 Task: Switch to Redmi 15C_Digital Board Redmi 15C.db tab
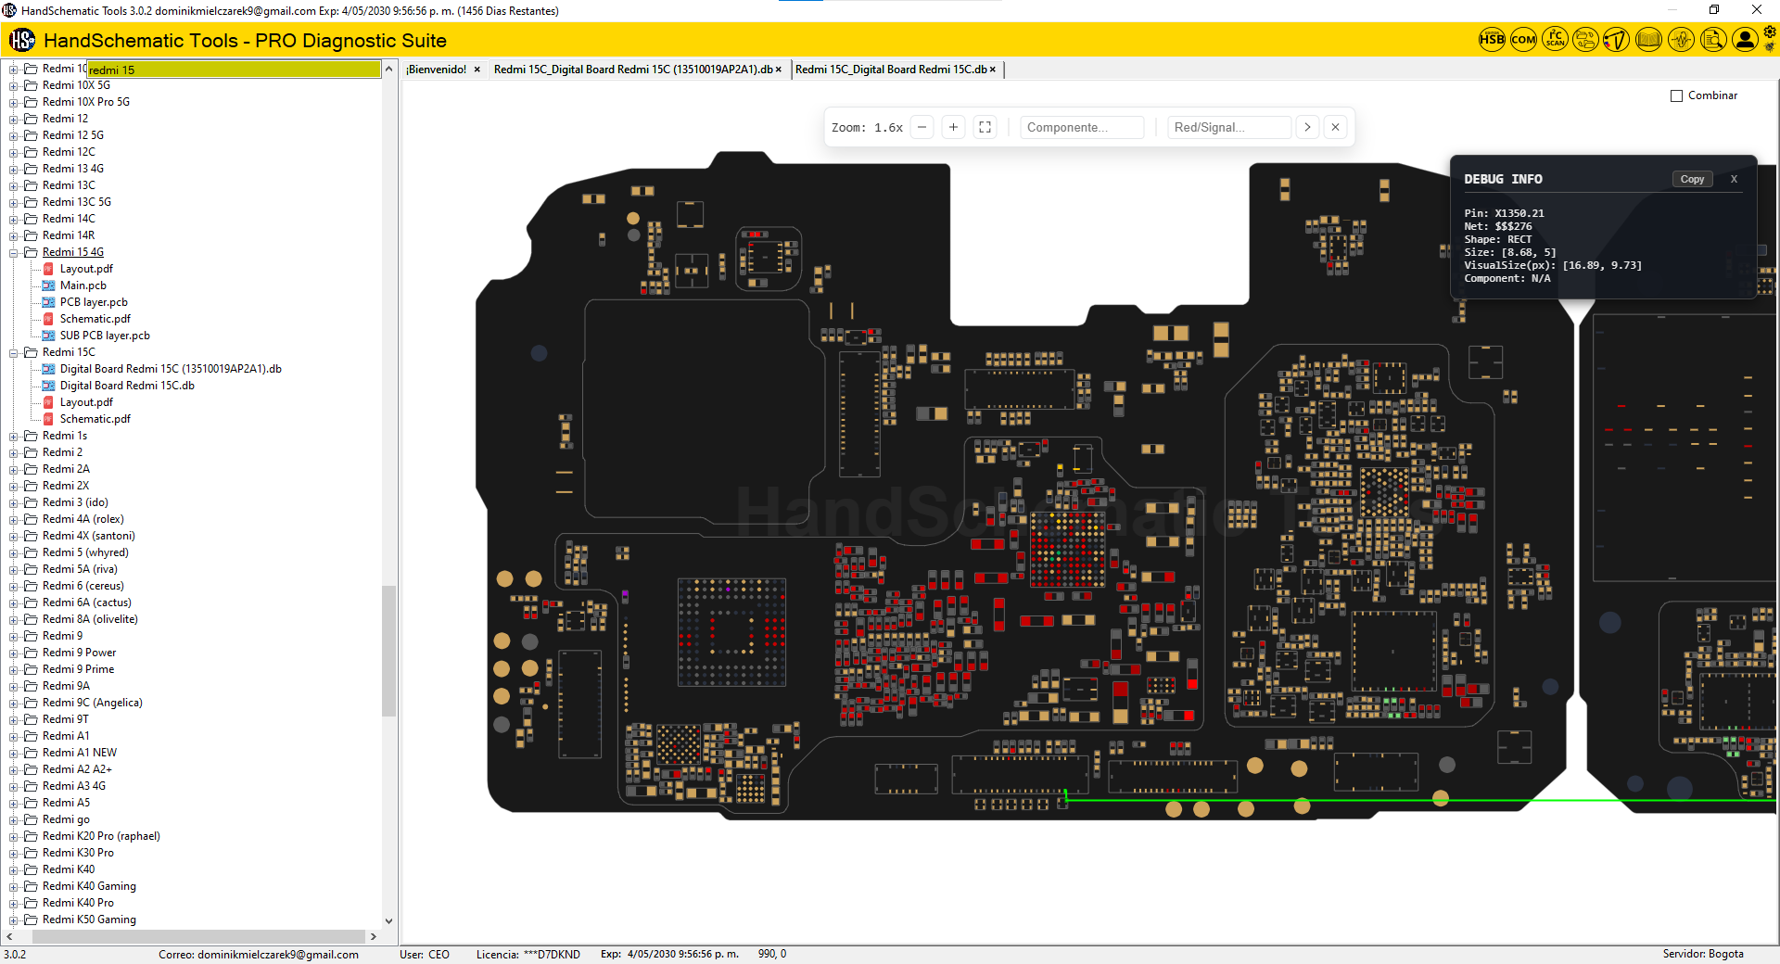pyautogui.click(x=891, y=70)
